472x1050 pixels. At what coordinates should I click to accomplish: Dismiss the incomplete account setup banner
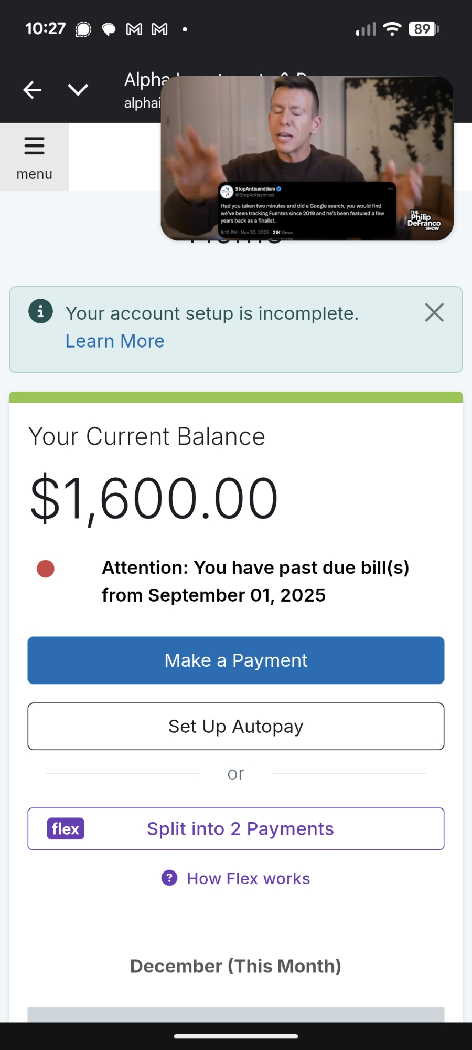pos(434,312)
